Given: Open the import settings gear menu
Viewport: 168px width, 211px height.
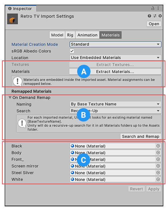Looking at the screenshot, I should coord(160,16).
